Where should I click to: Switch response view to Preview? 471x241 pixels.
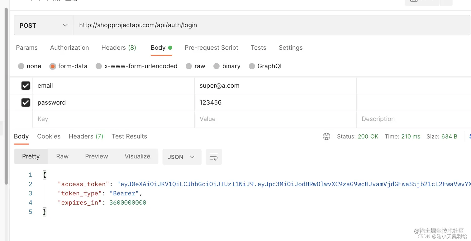(x=97, y=156)
